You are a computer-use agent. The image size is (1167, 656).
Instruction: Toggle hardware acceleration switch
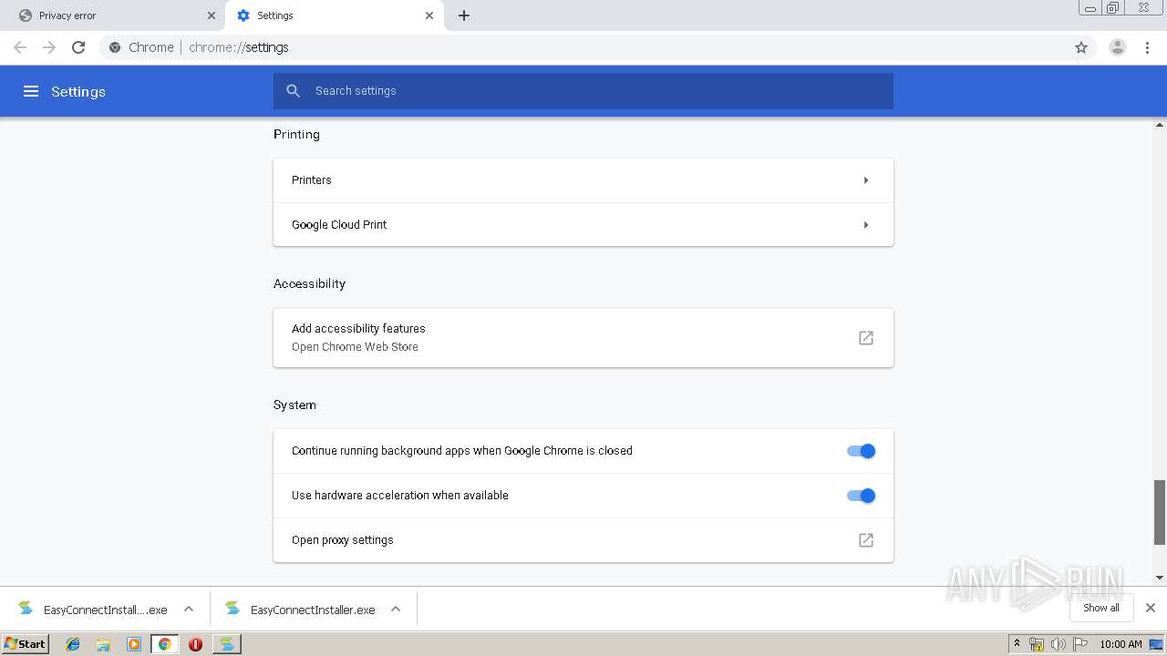861,496
